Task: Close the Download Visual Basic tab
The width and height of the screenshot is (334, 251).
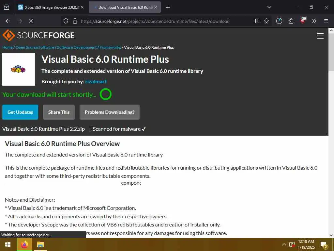Action: point(156,7)
